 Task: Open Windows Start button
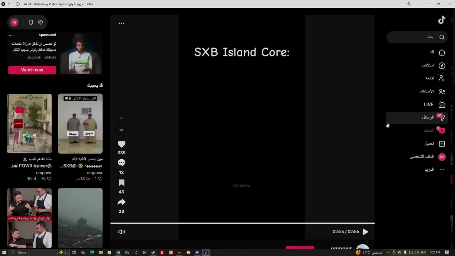coord(4,252)
